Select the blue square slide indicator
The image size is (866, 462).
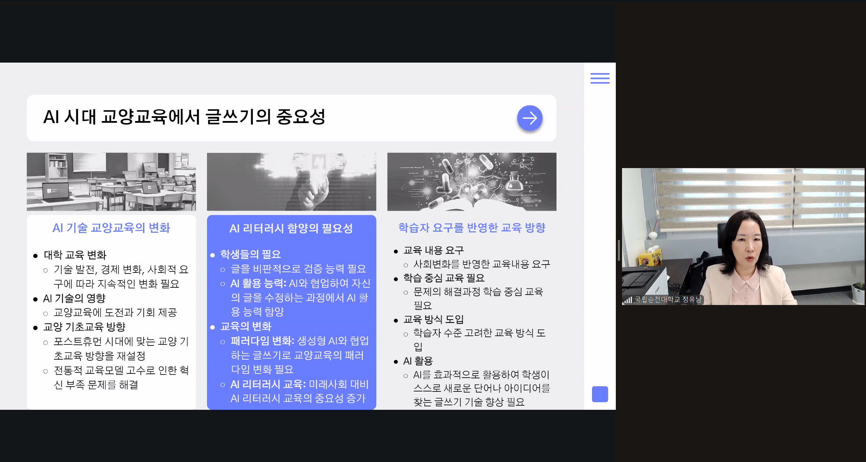599,394
